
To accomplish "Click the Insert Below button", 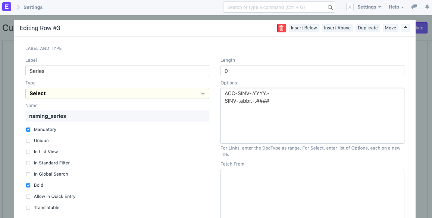I will [304, 28].
